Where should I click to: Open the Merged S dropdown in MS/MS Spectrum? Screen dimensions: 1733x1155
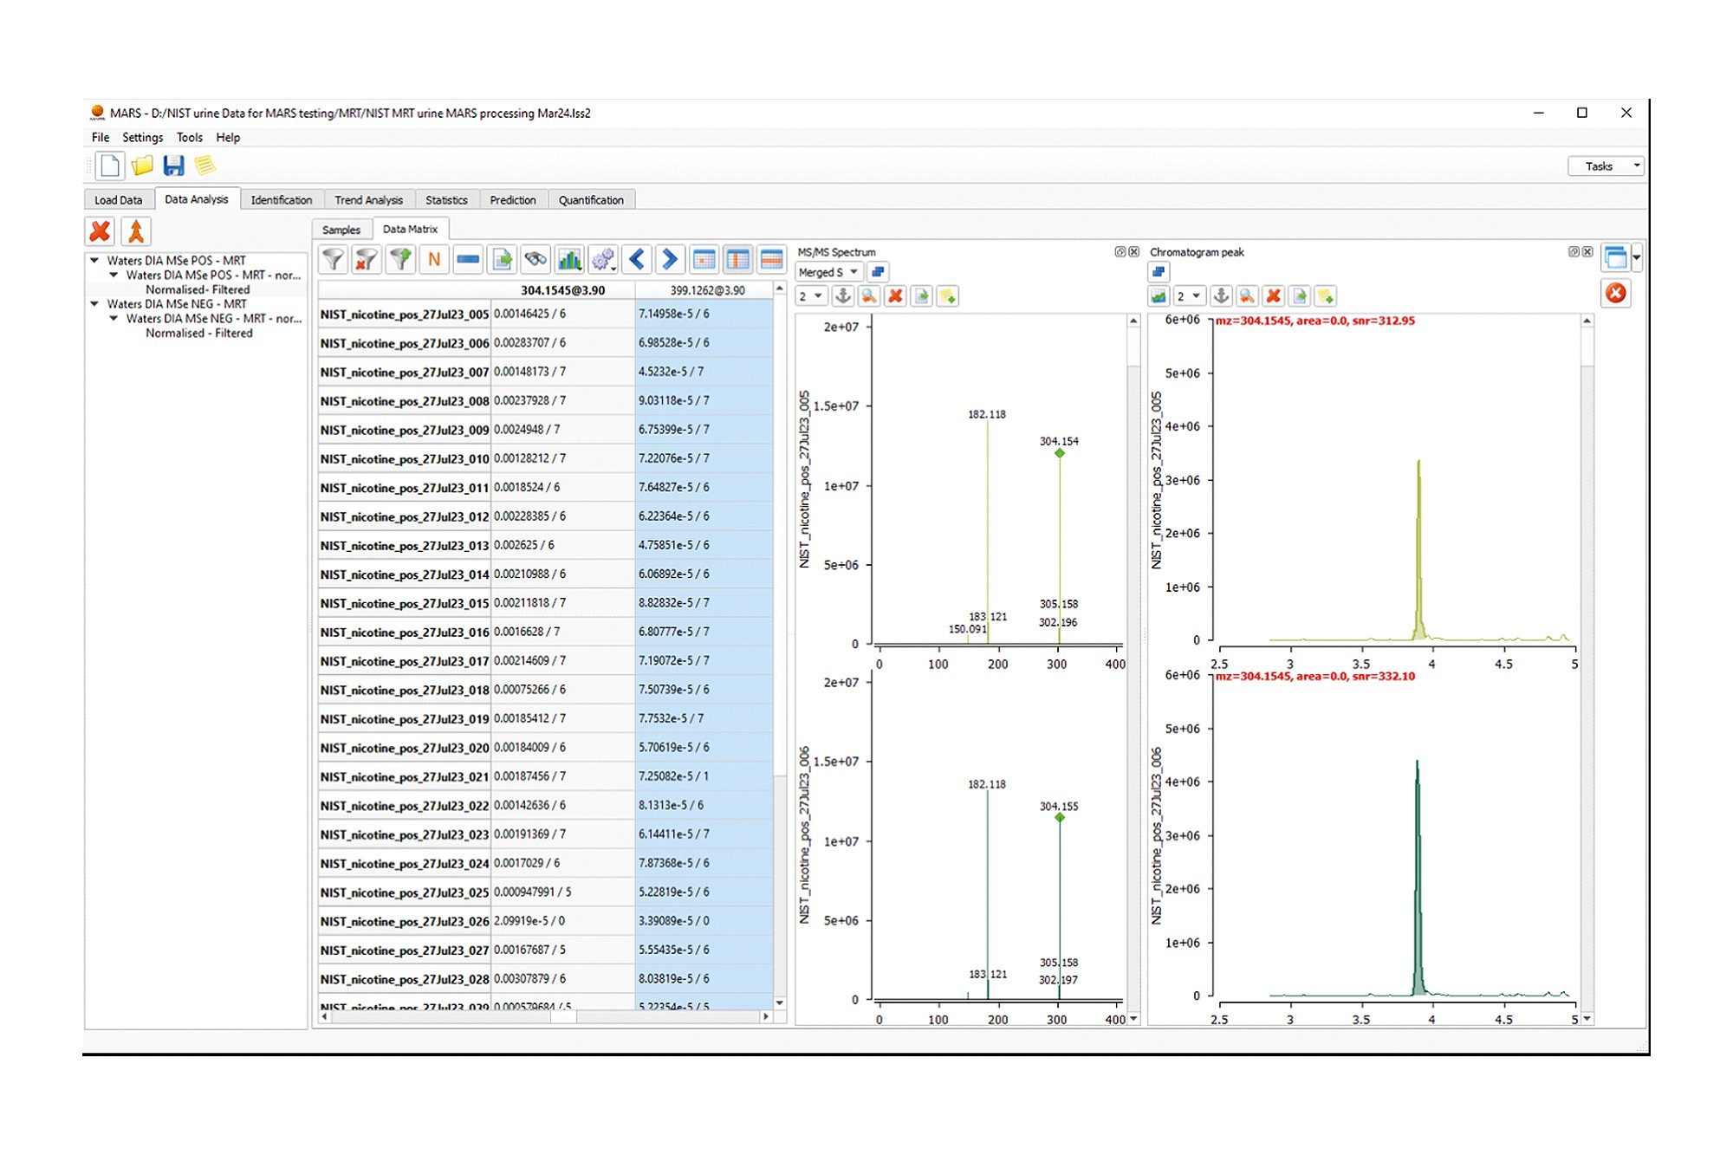[x=828, y=272]
